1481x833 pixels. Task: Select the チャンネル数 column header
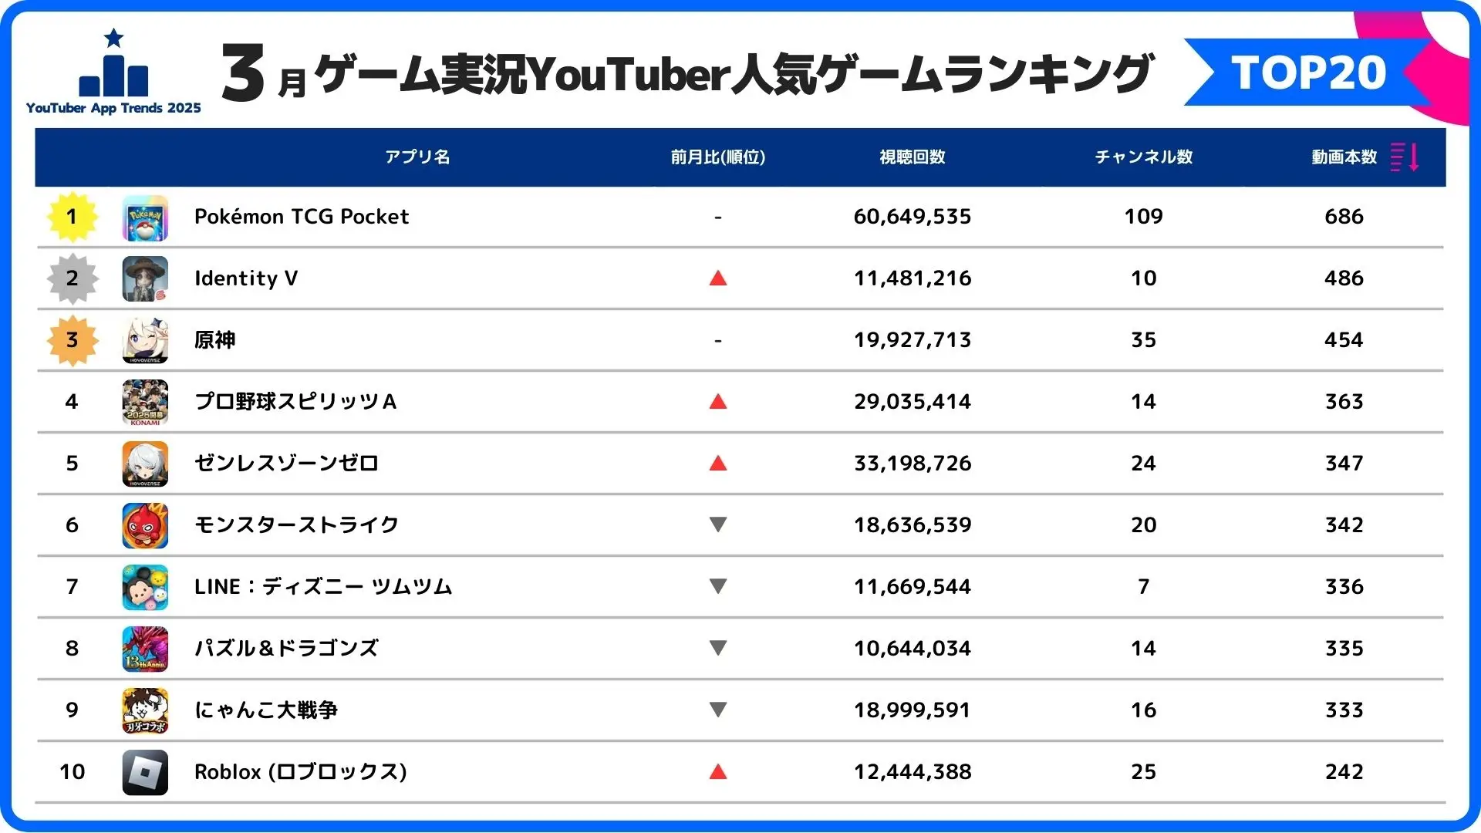pos(1144,157)
